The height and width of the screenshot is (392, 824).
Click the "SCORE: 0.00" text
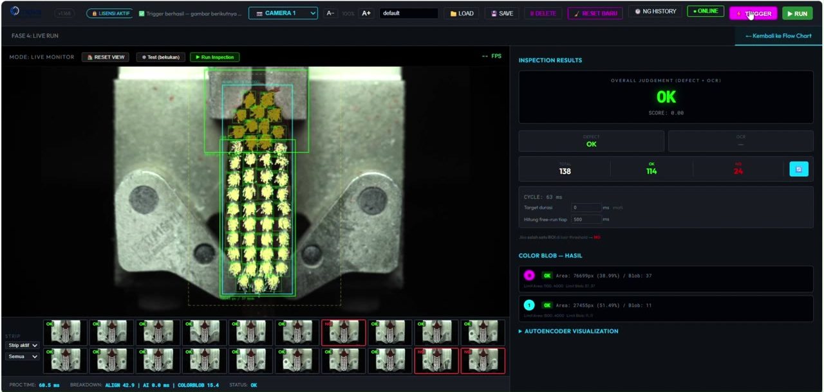tap(666, 113)
